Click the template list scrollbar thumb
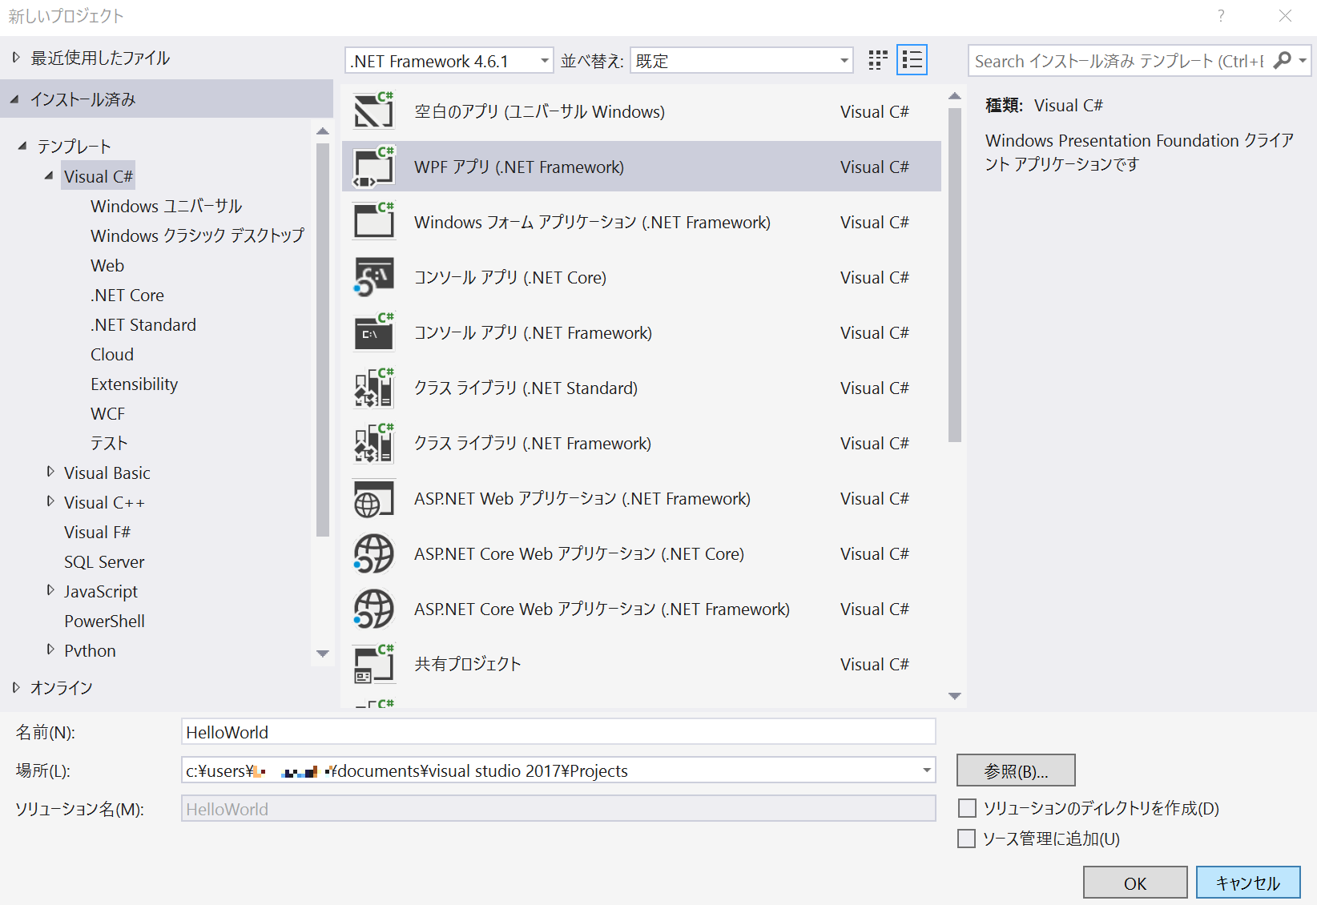The image size is (1317, 905). pyautogui.click(x=954, y=275)
